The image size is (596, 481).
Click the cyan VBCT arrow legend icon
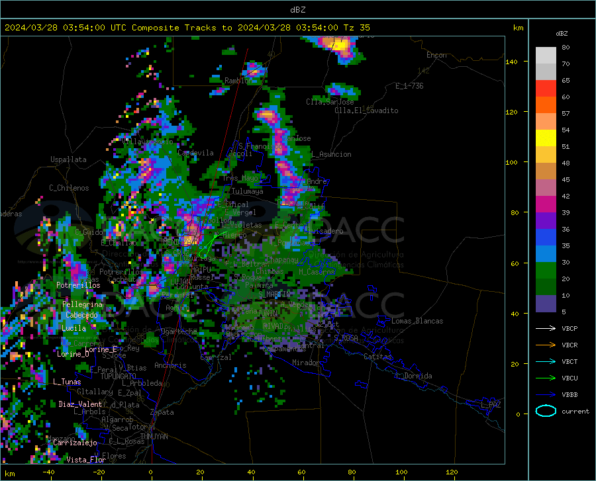click(x=546, y=361)
